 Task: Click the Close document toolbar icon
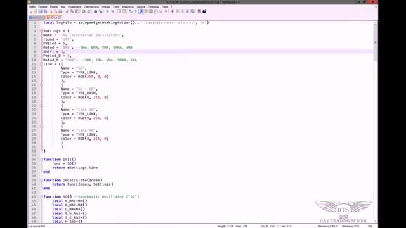click(51, 11)
